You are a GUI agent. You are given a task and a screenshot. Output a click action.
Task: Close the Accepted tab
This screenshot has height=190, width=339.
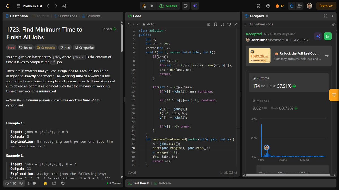pos(267,16)
